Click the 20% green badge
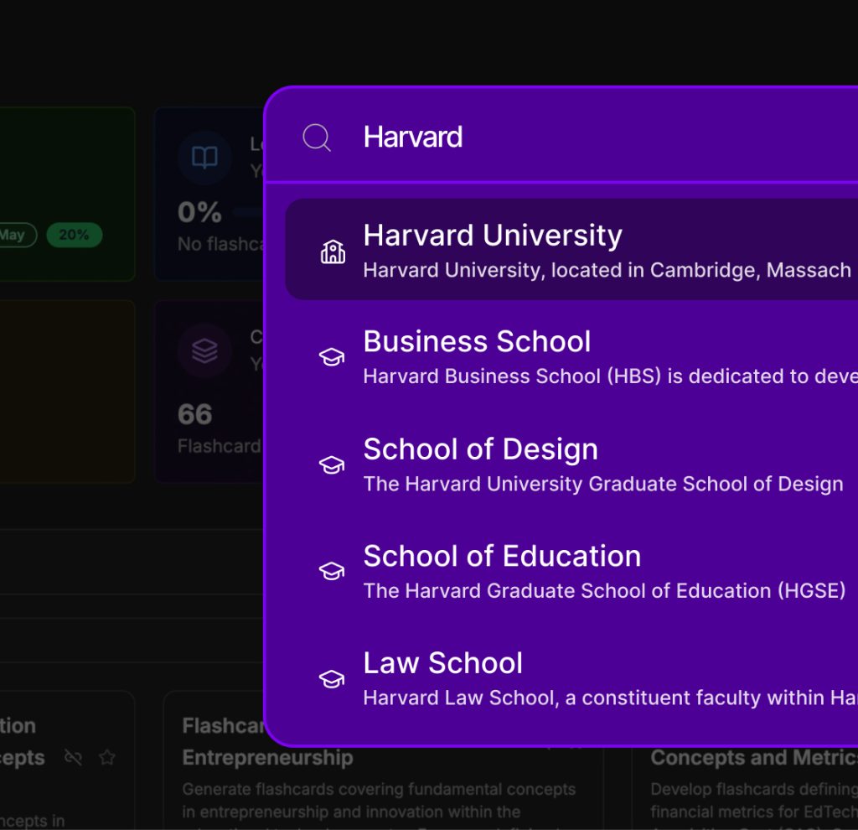Viewport: 858px width, 830px height. pyautogui.click(x=75, y=235)
